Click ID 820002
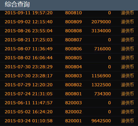This screenshot has width=138, height=126. tap(73, 112)
